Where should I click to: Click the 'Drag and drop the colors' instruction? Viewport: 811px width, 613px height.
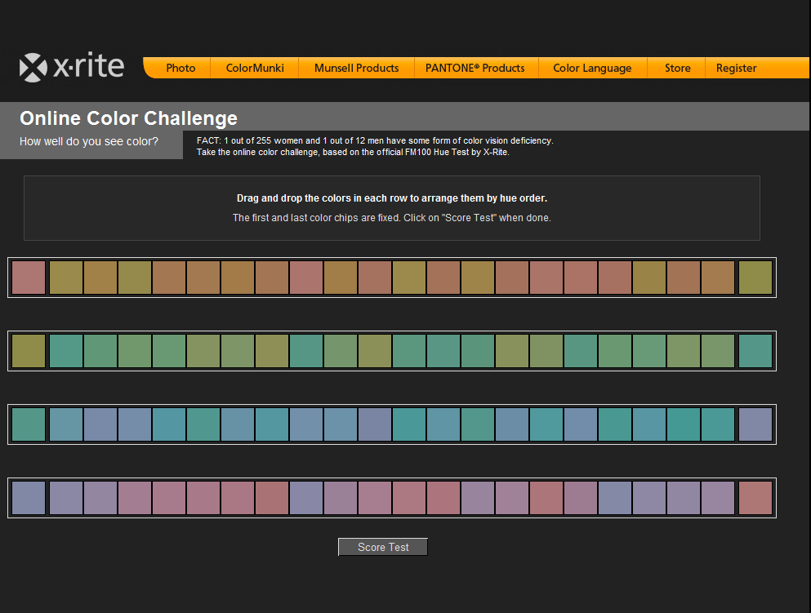click(x=391, y=198)
